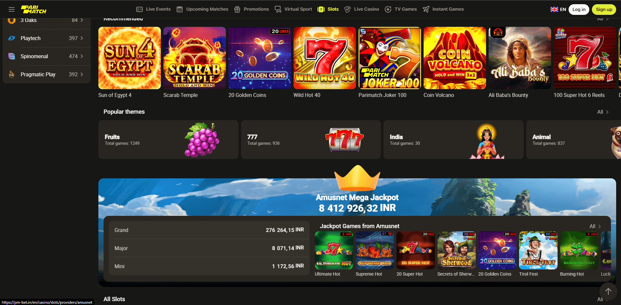Click the TV Games icon
This screenshot has height=305, width=621.
coord(388,9)
